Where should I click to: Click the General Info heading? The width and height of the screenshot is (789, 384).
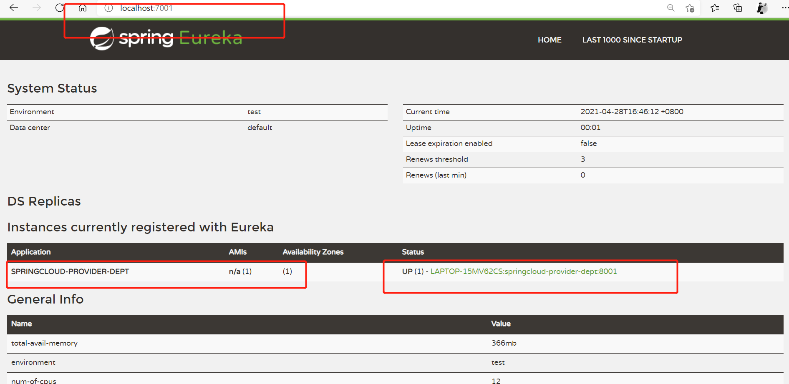[x=45, y=299]
